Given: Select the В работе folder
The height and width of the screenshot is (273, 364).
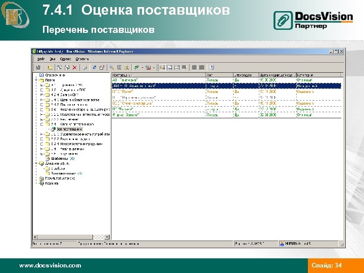Looking at the screenshot, I should pos(58,168).
